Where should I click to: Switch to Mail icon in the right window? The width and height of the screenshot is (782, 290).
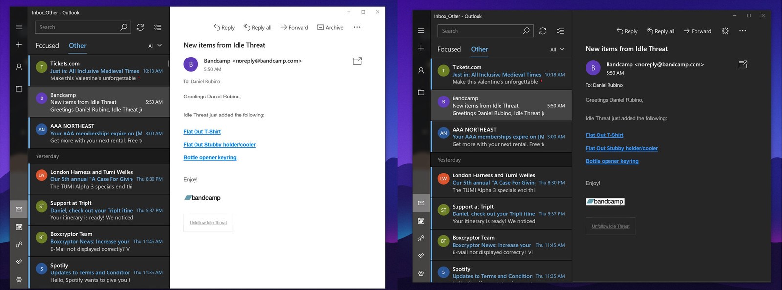(421, 203)
